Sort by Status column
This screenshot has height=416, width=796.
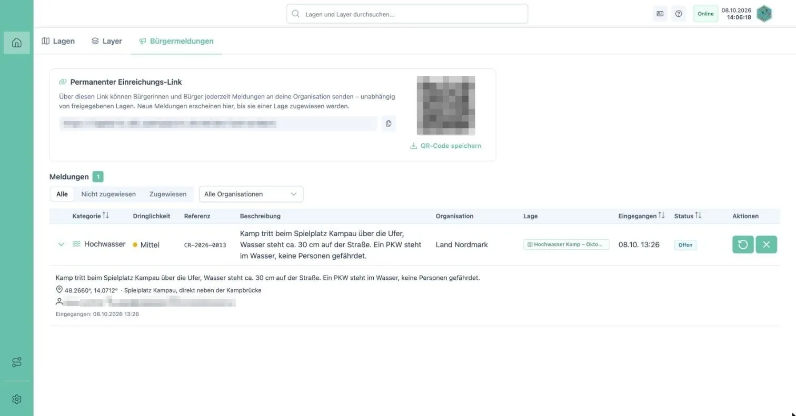tap(688, 216)
